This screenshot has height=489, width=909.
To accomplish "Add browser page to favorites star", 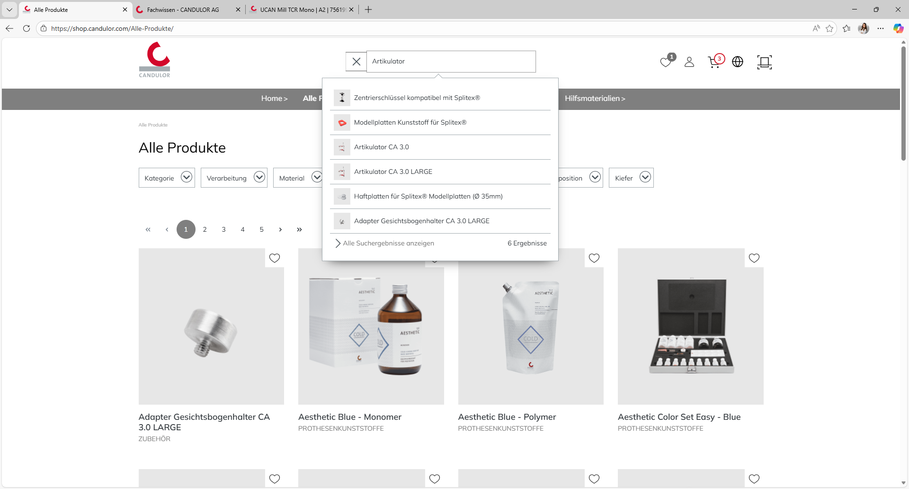I will click(829, 28).
